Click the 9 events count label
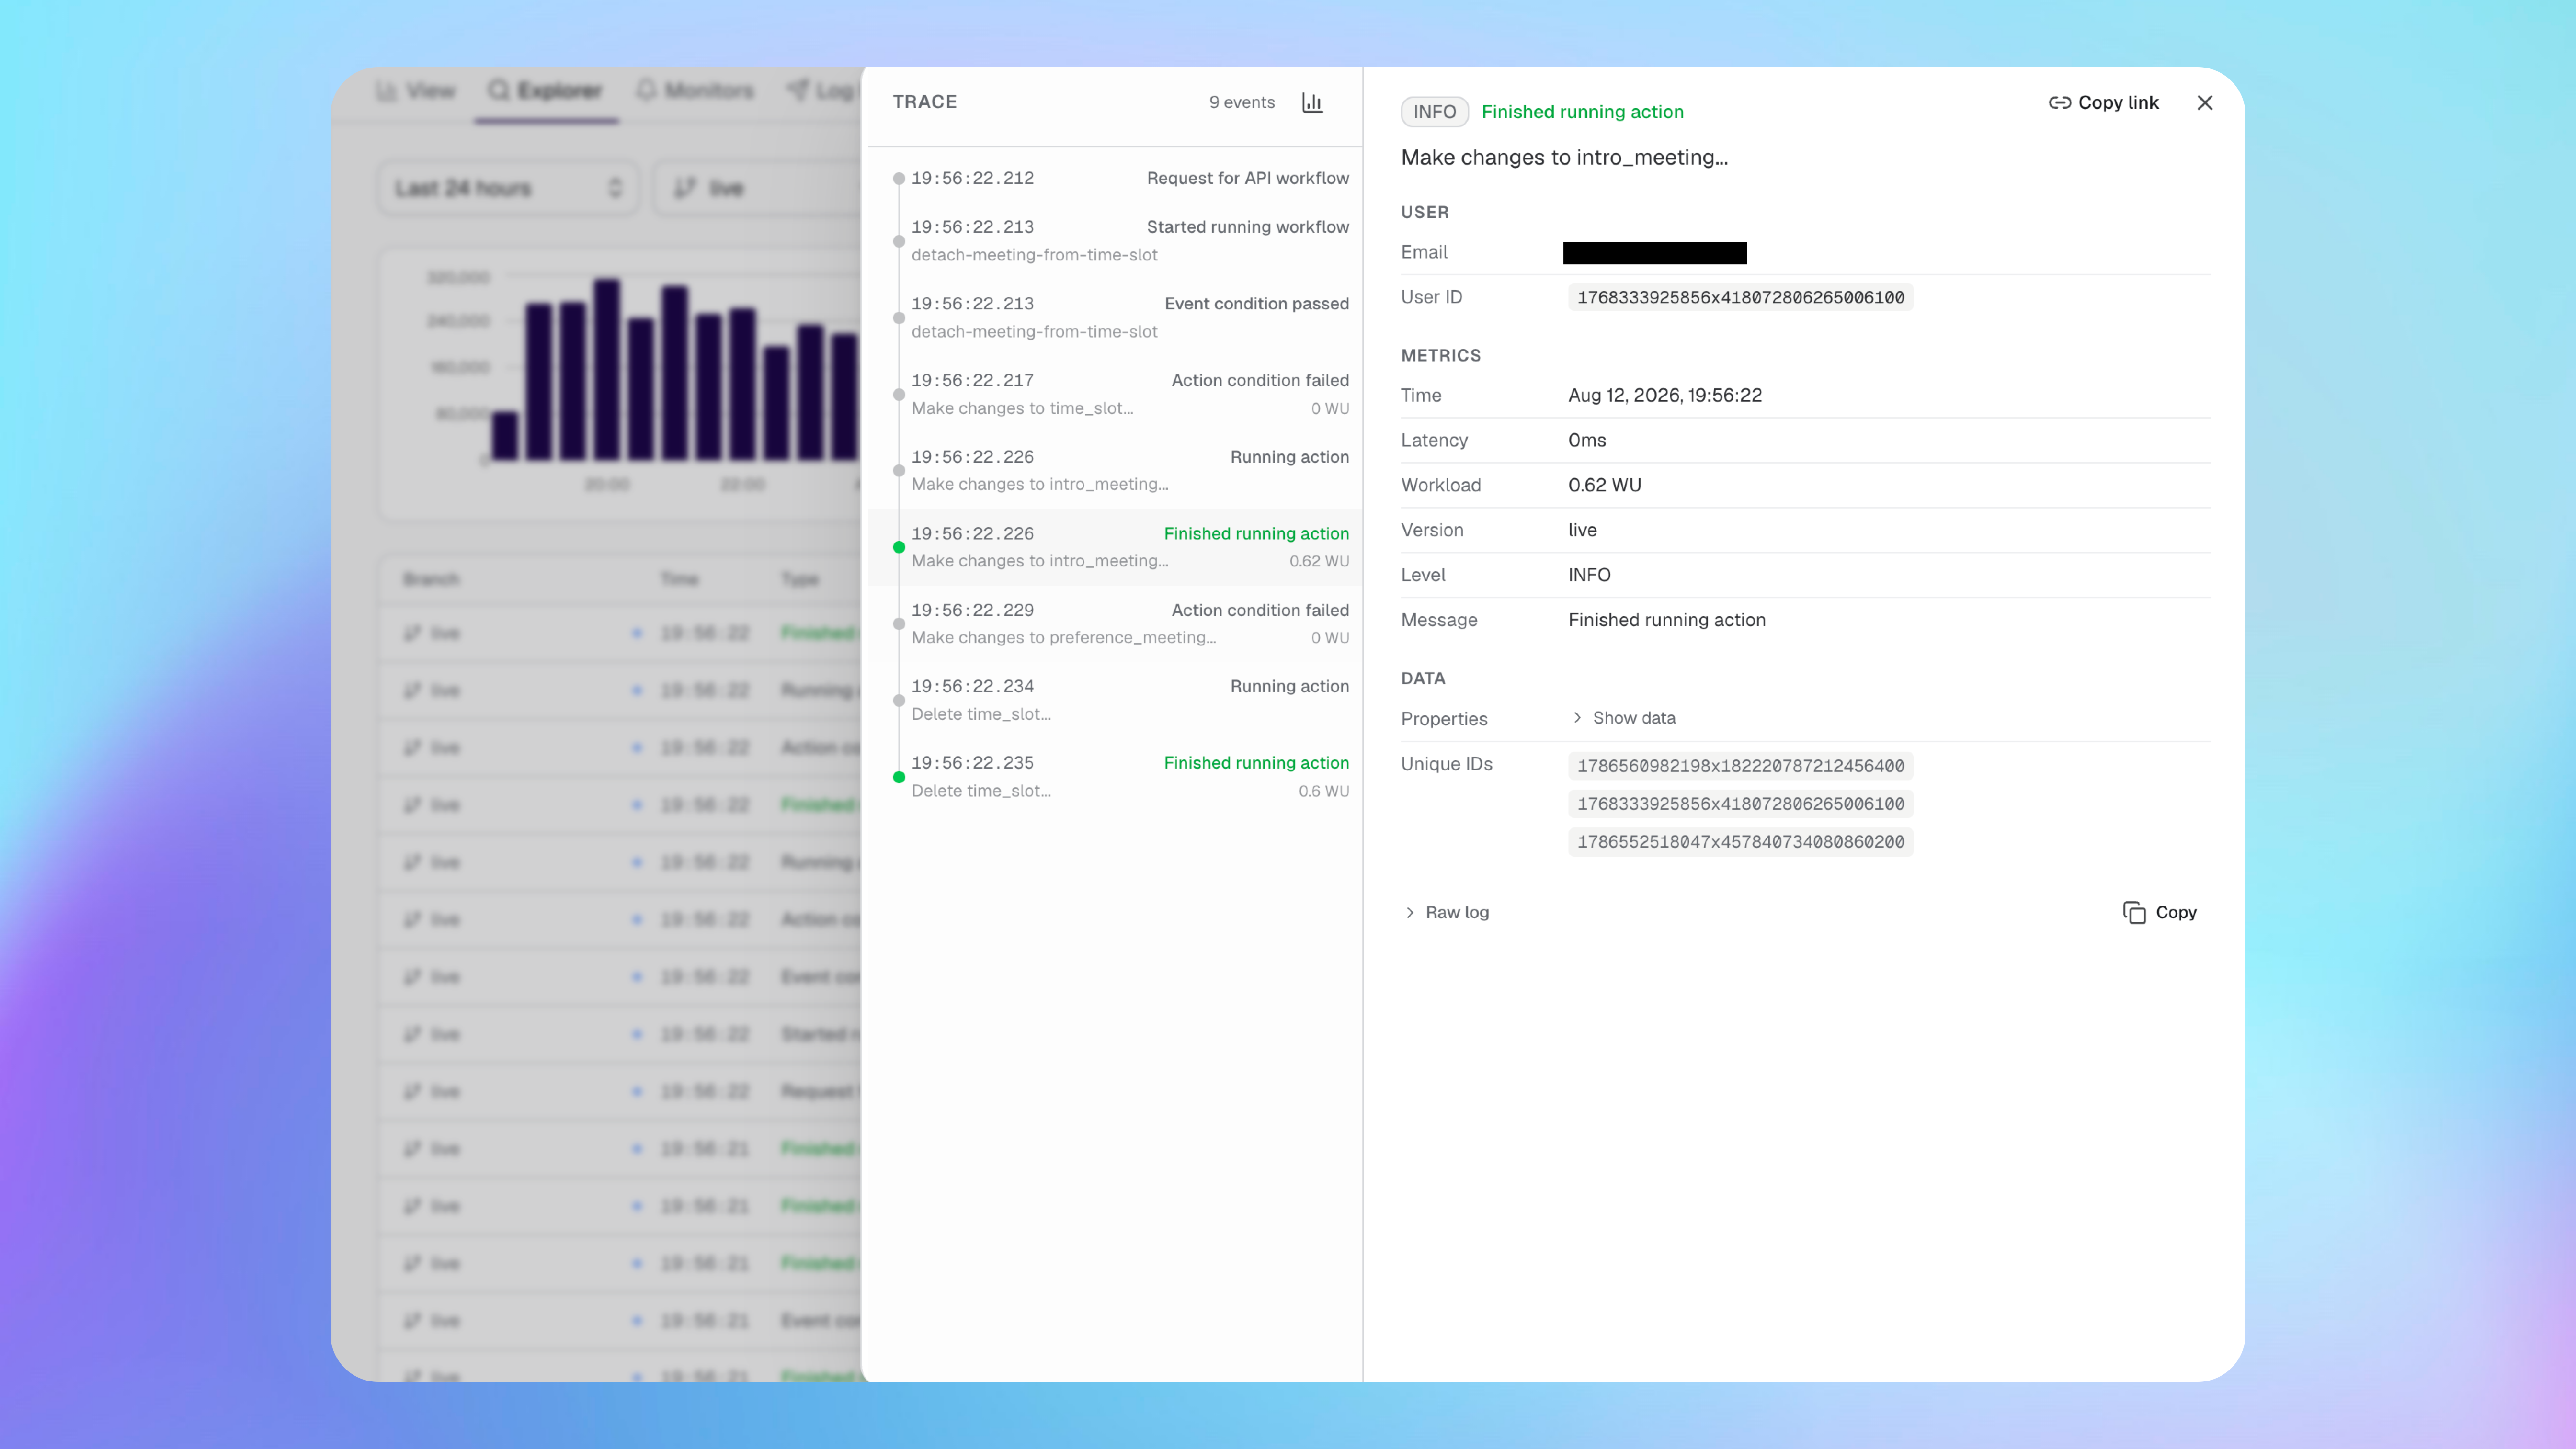The width and height of the screenshot is (2576, 1449). (x=1241, y=102)
